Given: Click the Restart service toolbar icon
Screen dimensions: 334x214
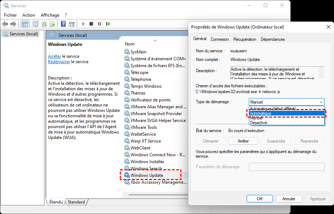Looking at the screenshot, I should click(x=108, y=24).
